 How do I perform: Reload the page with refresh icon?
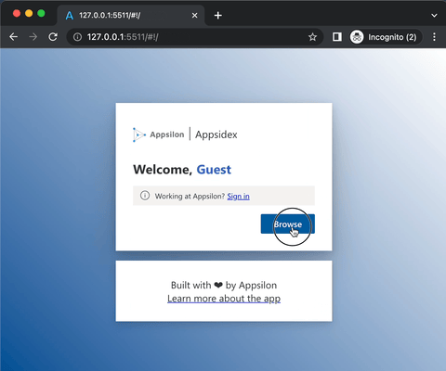click(53, 37)
